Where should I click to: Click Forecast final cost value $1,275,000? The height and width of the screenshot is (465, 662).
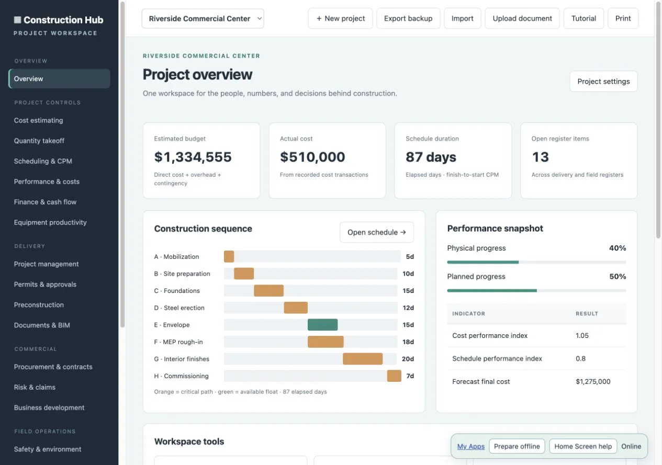coord(593,382)
